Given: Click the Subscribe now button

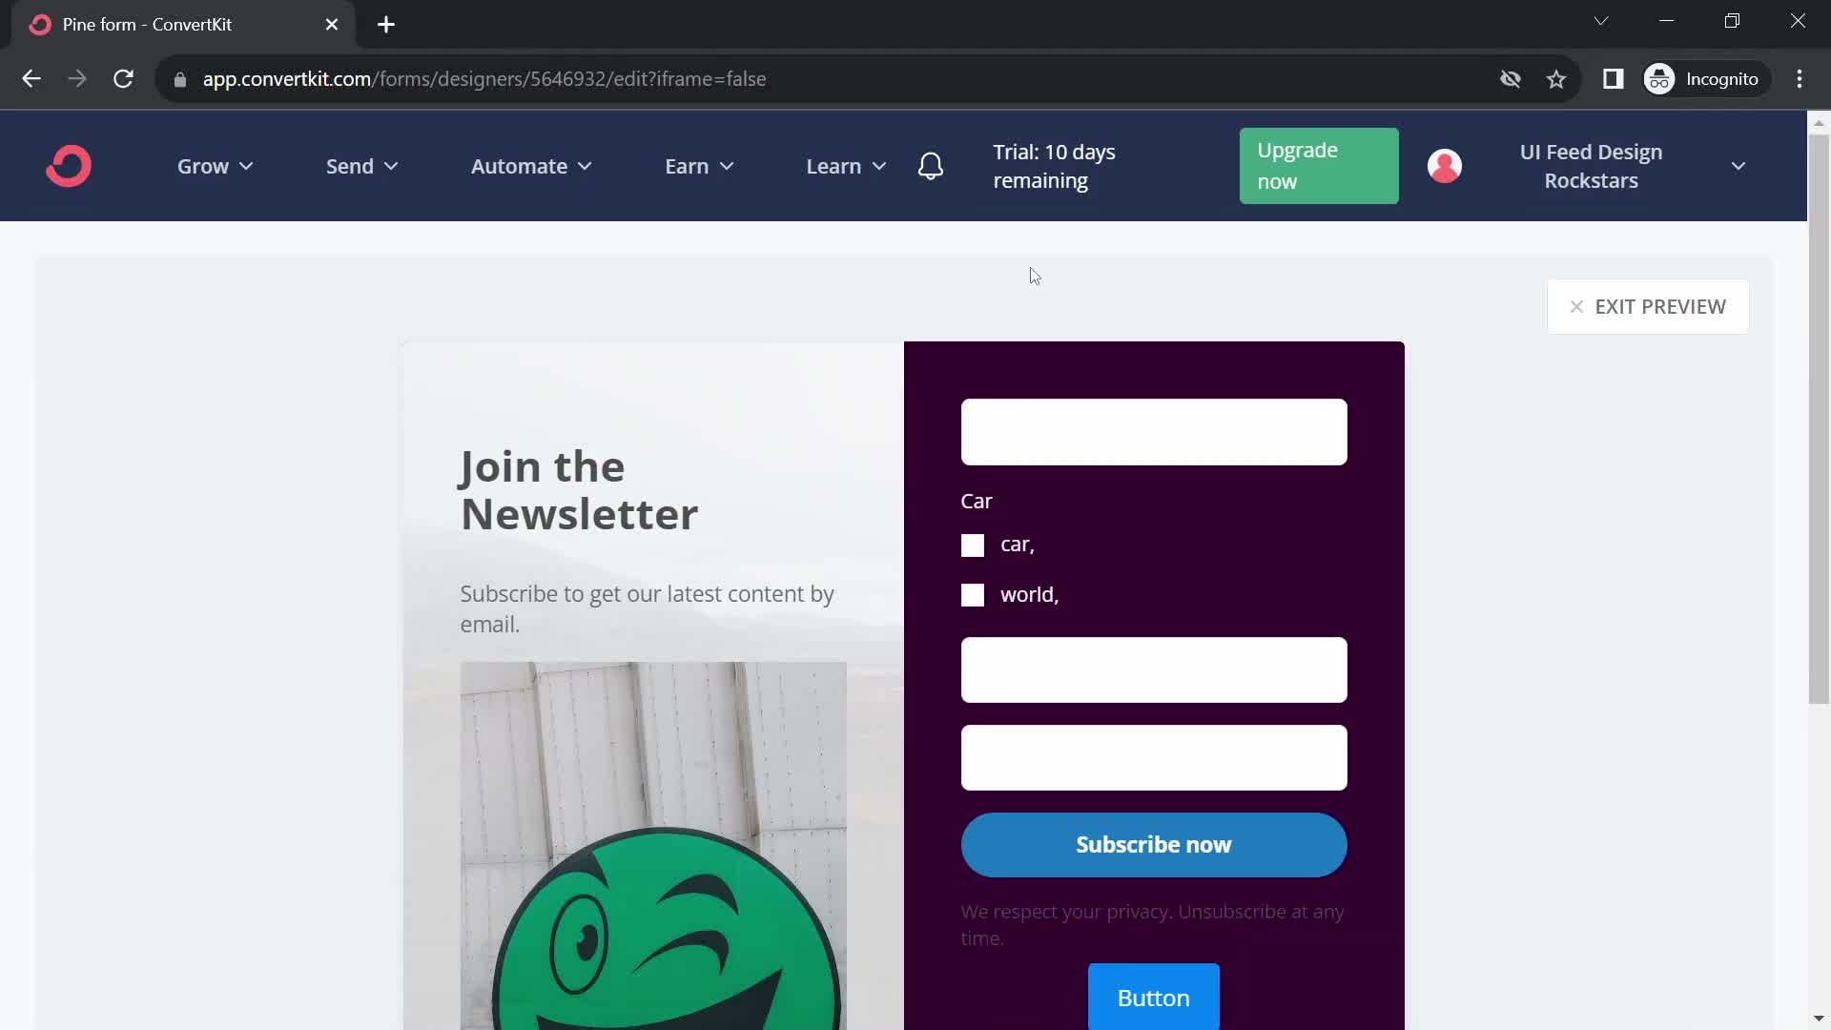Looking at the screenshot, I should 1155,844.
